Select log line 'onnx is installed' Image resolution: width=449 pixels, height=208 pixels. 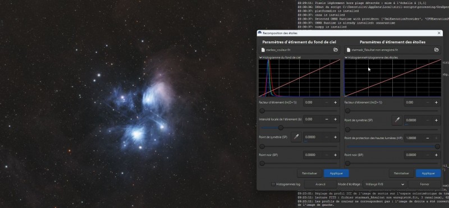pos(321,15)
